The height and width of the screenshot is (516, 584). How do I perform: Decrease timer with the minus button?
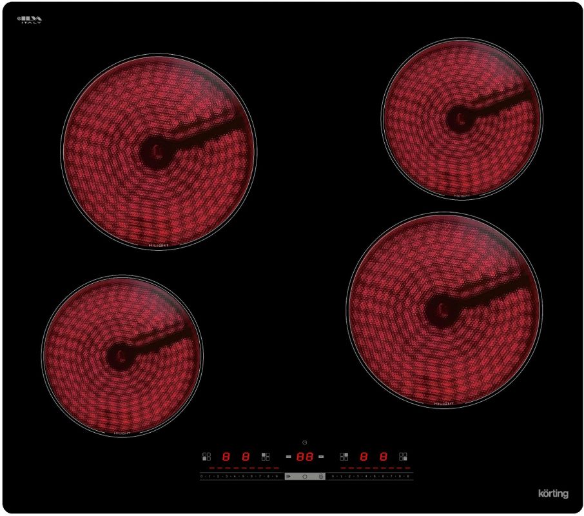coord(289,456)
